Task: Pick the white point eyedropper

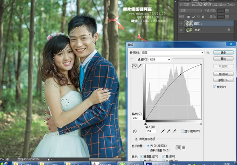Action: [174, 131]
